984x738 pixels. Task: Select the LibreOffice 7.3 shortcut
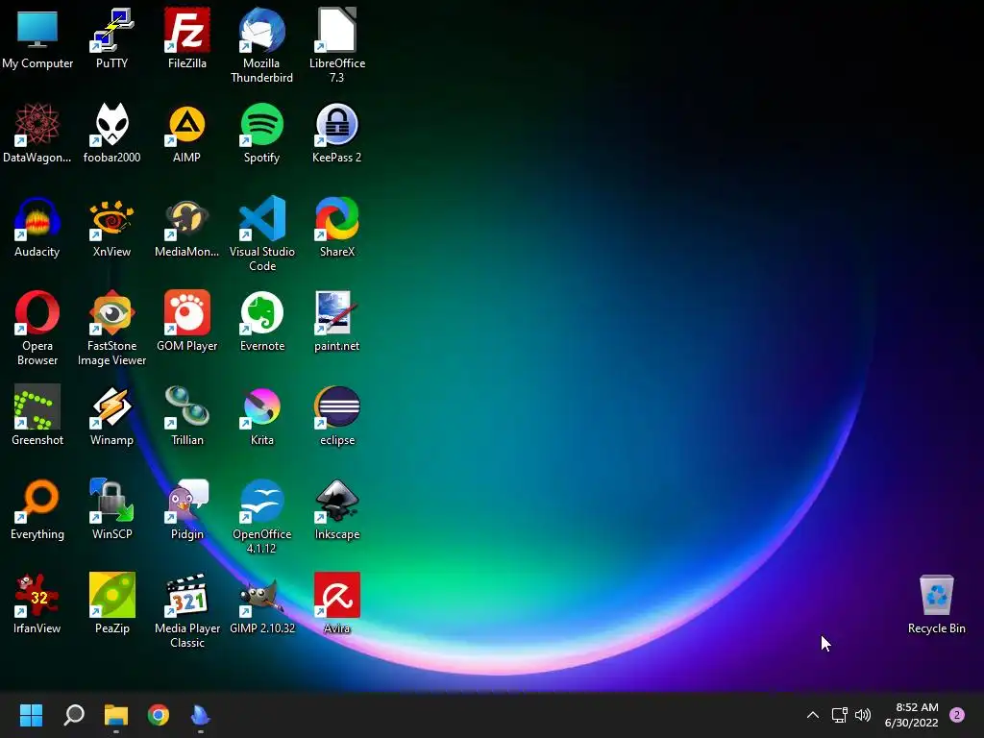(337, 45)
